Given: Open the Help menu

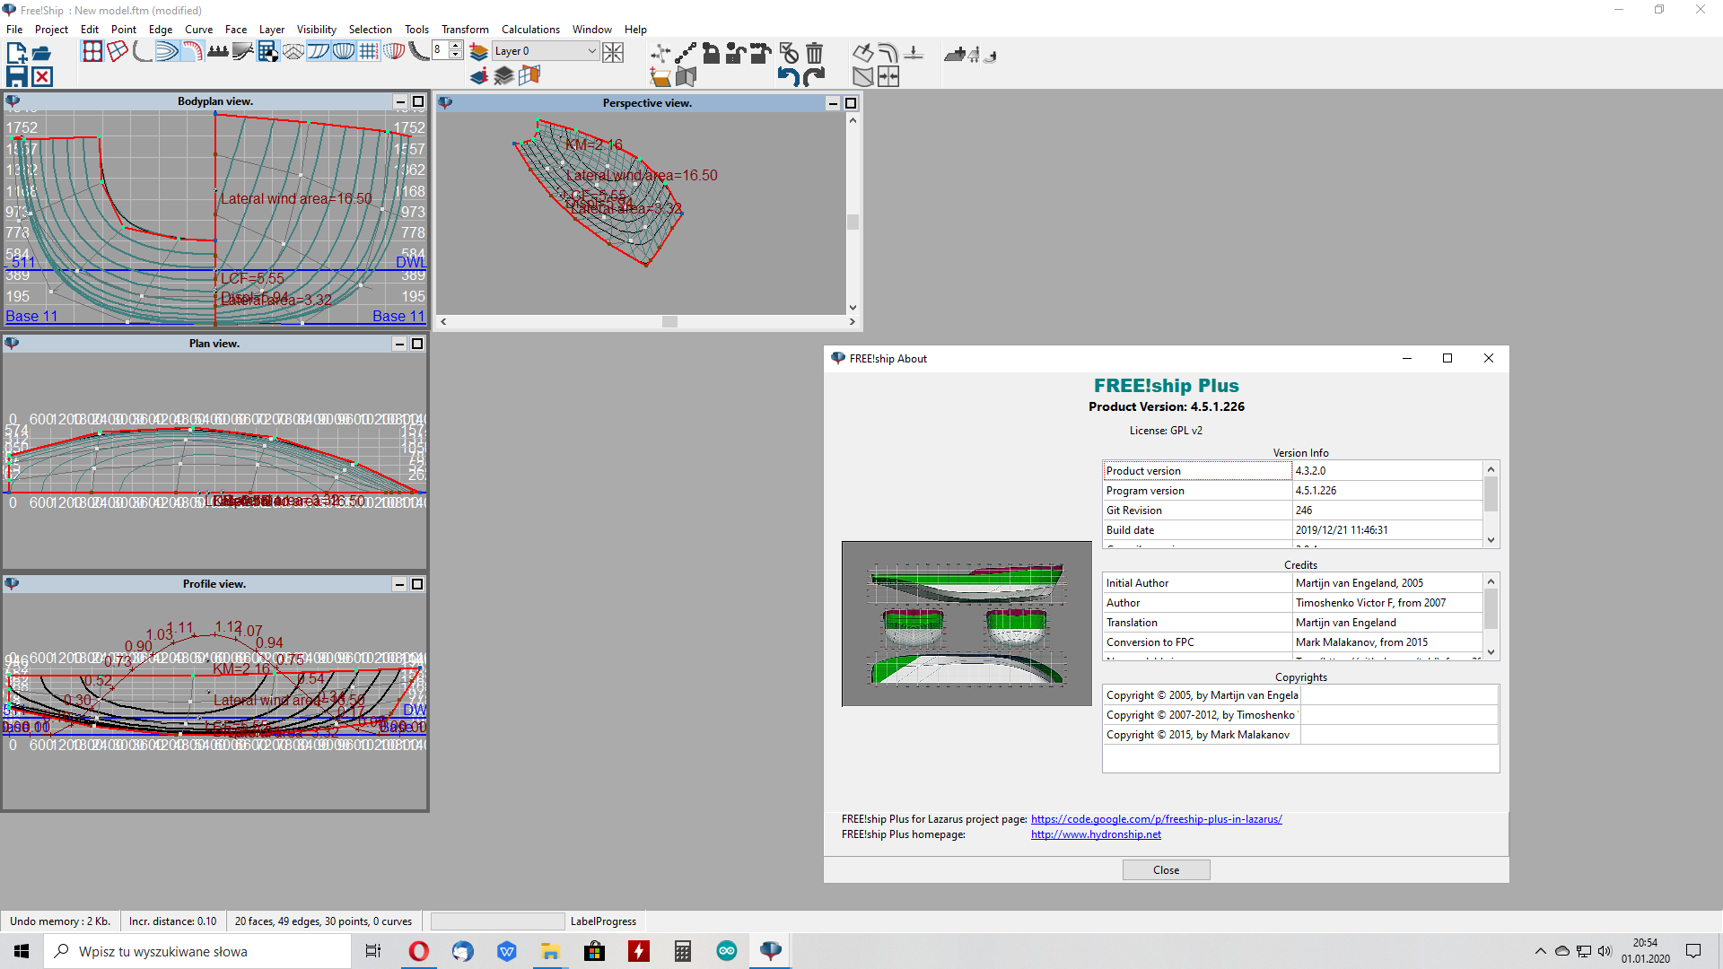Looking at the screenshot, I should (635, 29).
